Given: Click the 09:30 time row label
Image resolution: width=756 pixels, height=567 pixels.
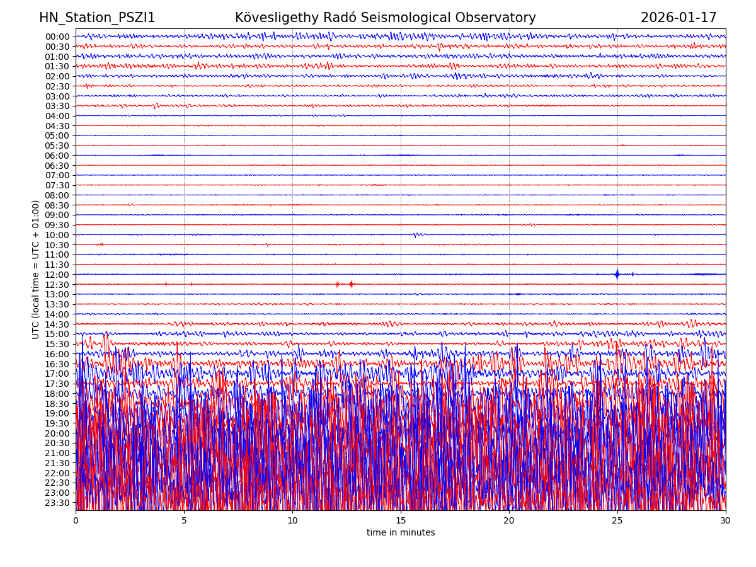Looking at the screenshot, I should [x=57, y=225].
